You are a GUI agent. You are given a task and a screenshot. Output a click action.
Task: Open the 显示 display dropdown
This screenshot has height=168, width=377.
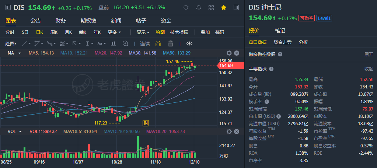point(143,32)
